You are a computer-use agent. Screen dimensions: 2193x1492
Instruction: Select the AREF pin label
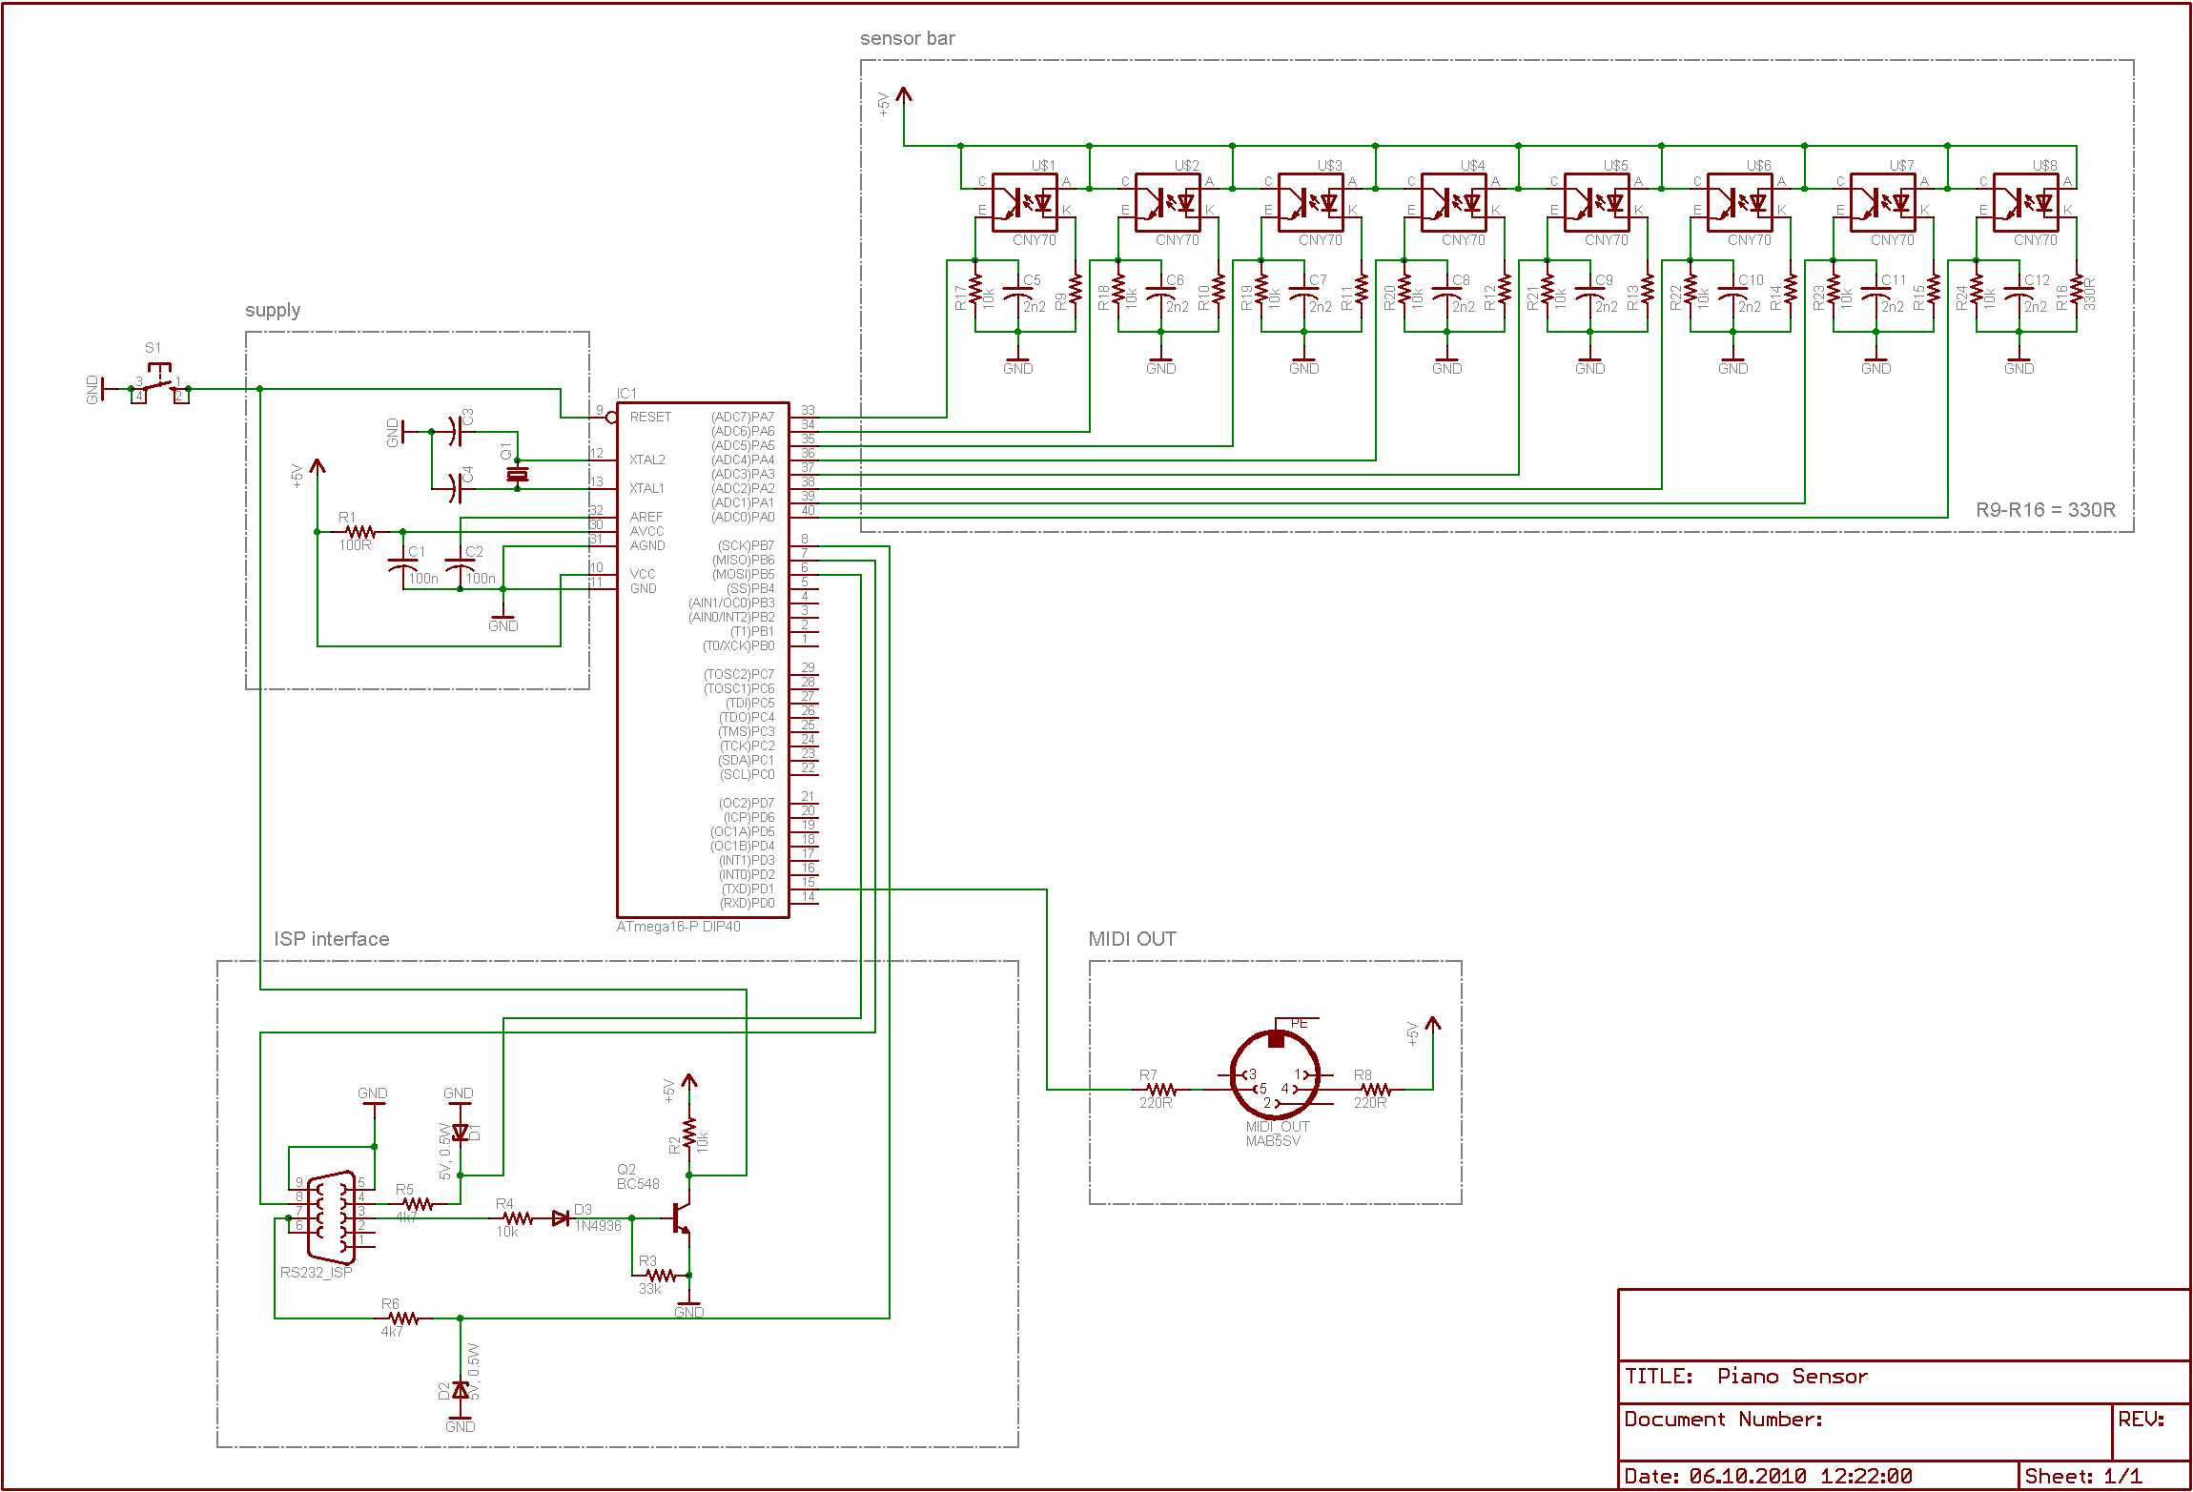[646, 517]
